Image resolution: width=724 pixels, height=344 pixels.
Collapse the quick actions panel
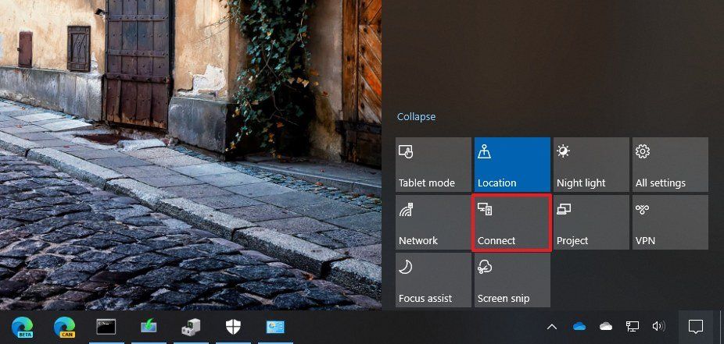pos(416,117)
